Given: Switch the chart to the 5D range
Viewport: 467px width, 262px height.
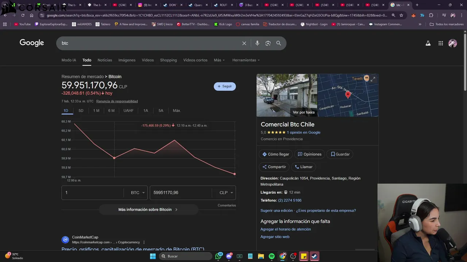Looking at the screenshot, I should click(81, 111).
